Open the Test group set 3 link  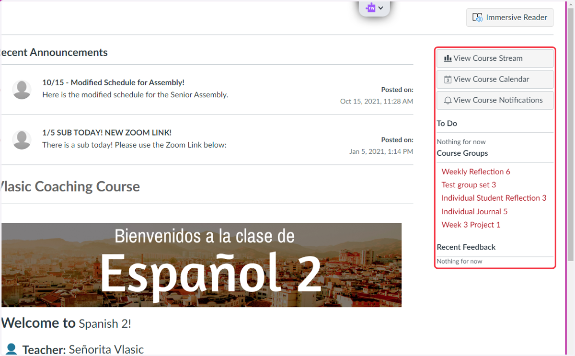469,184
